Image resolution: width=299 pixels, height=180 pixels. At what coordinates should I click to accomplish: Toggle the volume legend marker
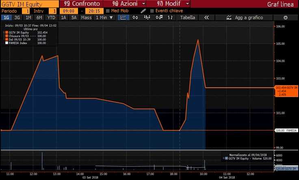coord(226,158)
